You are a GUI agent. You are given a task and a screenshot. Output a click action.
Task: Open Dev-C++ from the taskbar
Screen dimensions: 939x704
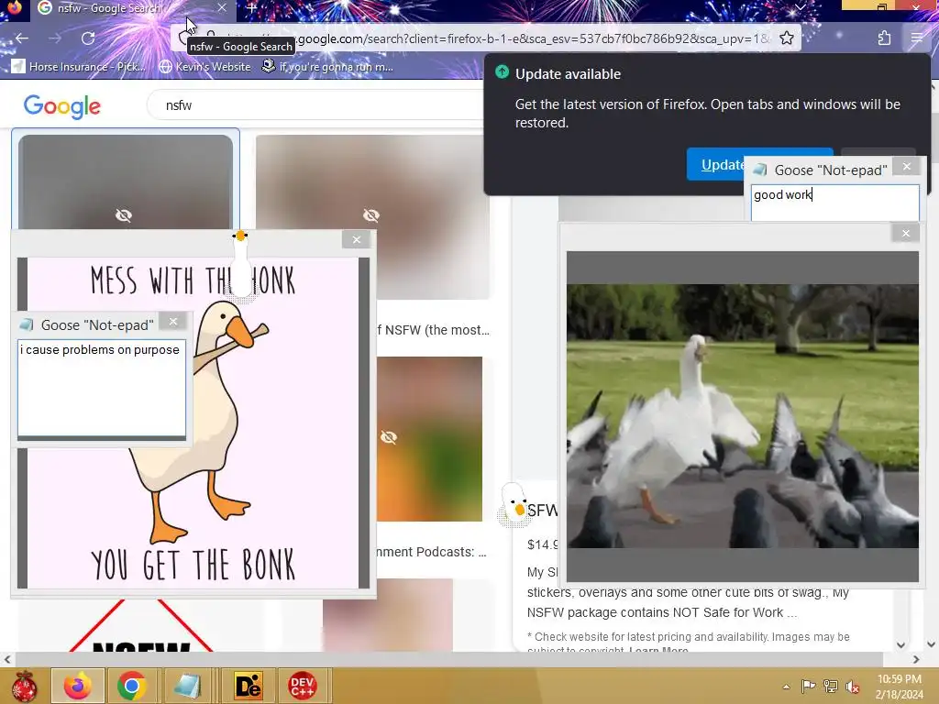coord(303,686)
